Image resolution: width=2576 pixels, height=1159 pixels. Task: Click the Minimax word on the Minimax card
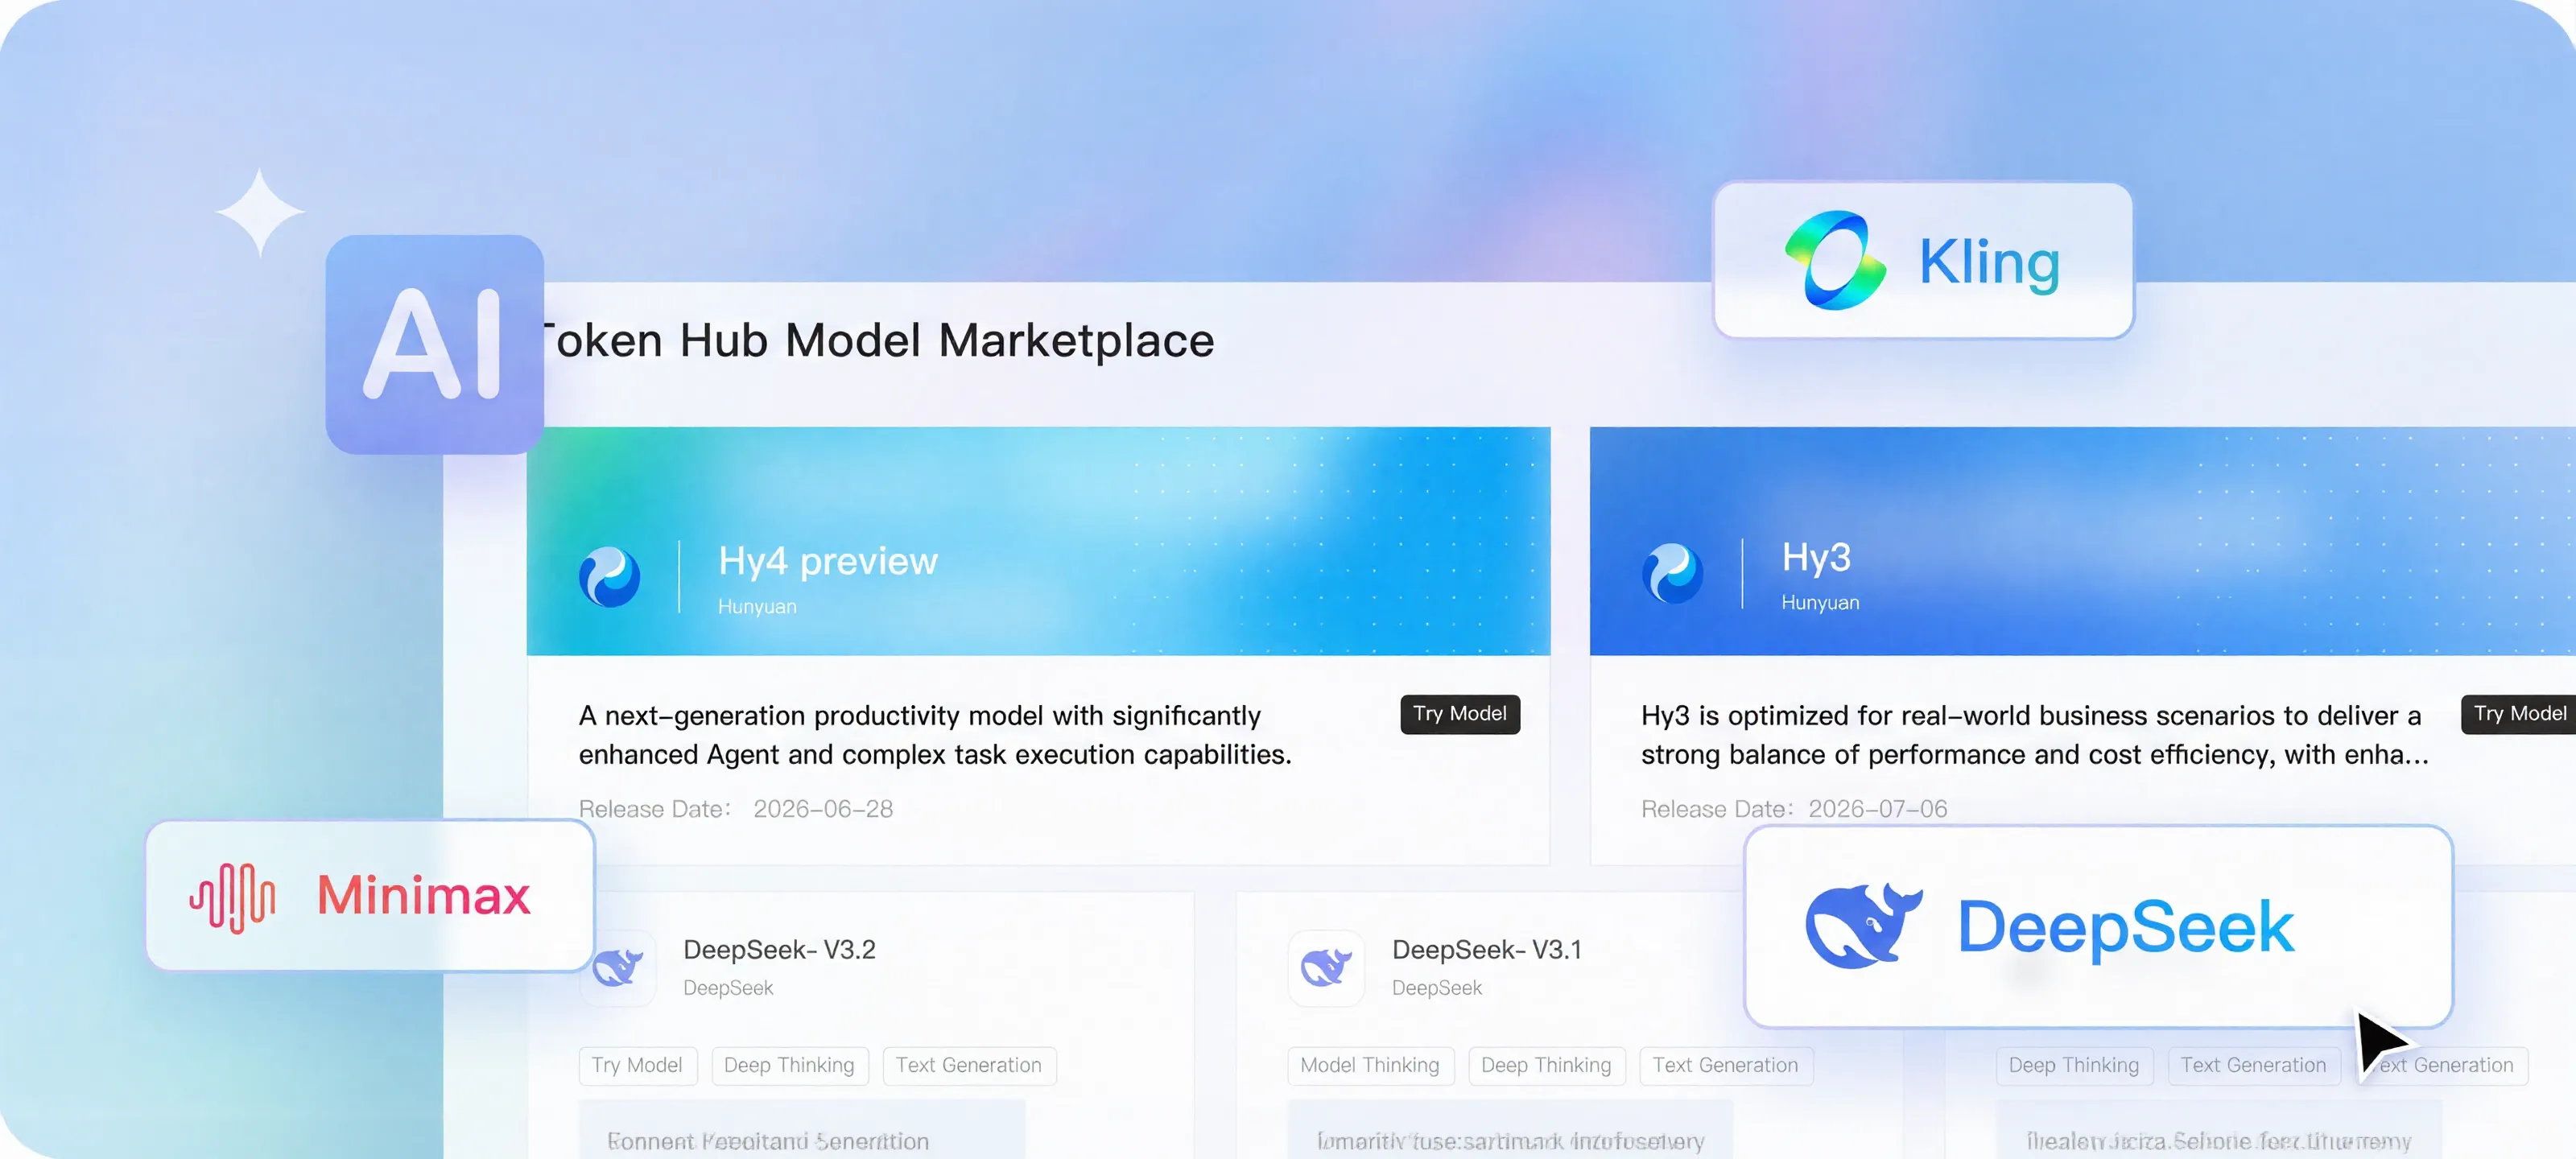424,895
